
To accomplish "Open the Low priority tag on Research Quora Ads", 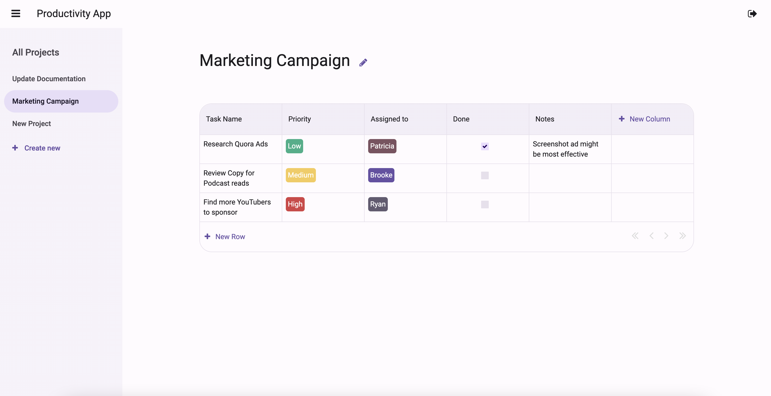I will (294, 146).
